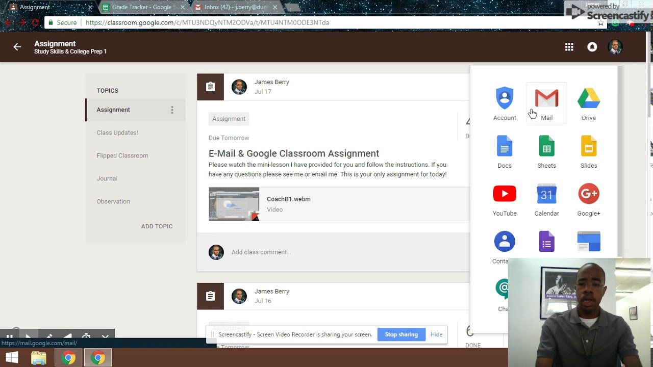Screen dimensions: 653x367
Task: Close the Screencastify drawing toolbar
Action: pos(105,336)
